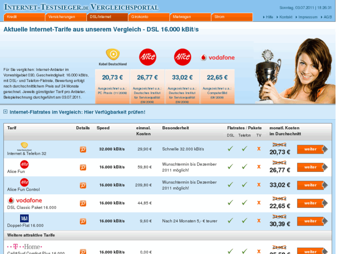Image resolution: width=339 pixels, height=254 pixels.
Task: Click Vodafone logo in DSL Classic Paket row
Action: coord(25,200)
